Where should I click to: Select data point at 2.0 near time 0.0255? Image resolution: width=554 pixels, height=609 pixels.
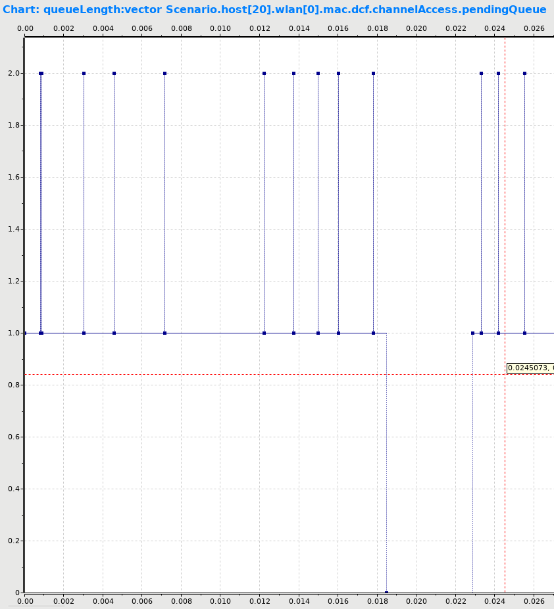pos(525,74)
